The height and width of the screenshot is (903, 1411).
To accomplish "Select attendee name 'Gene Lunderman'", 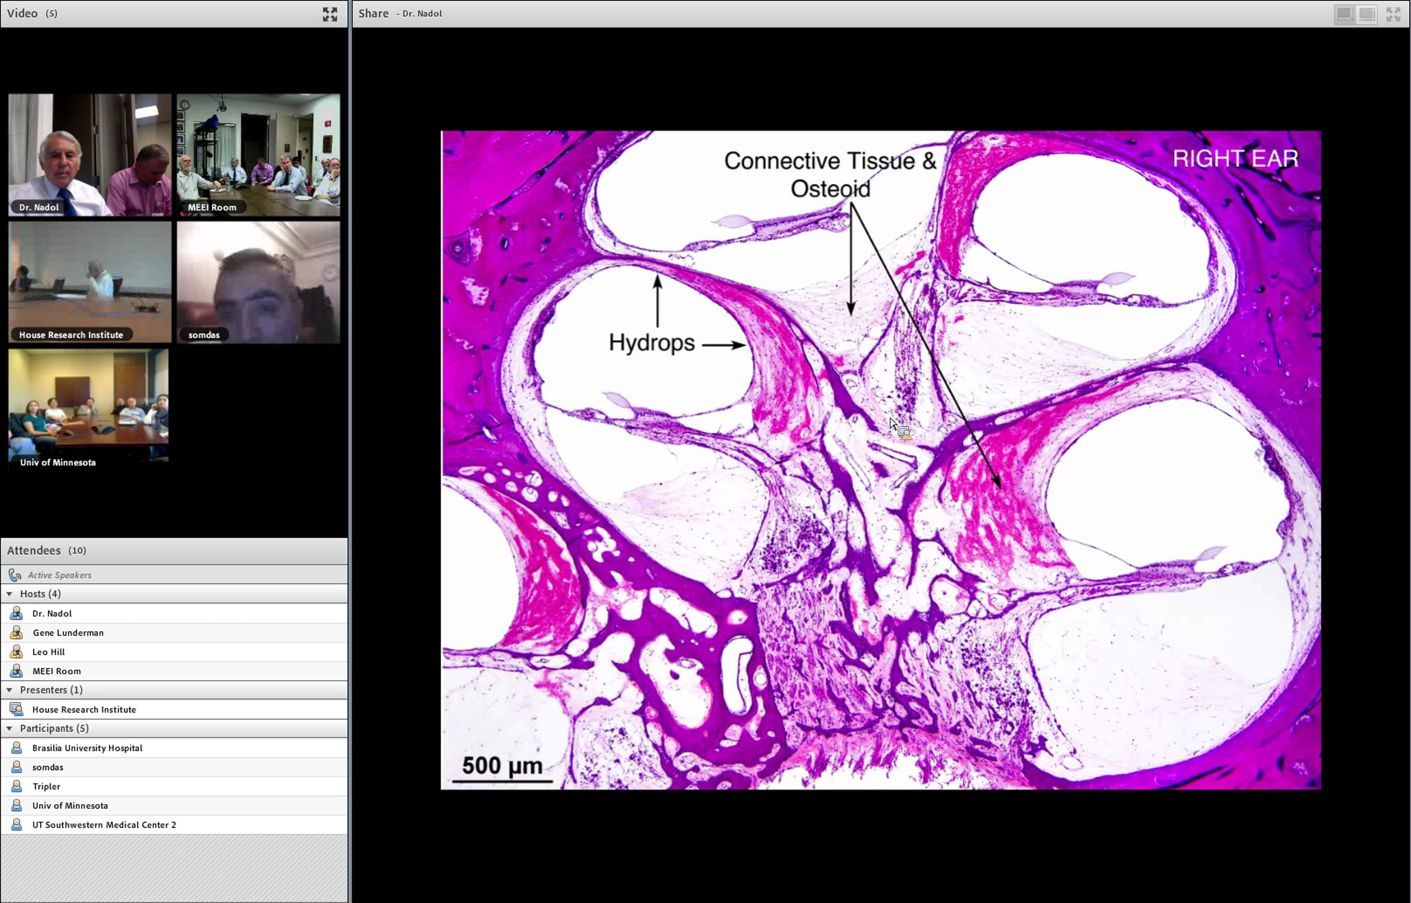I will click(x=68, y=633).
